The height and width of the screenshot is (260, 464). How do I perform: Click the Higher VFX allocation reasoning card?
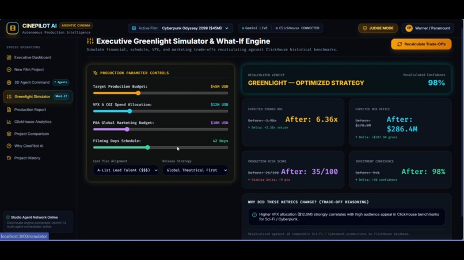tap(347, 217)
